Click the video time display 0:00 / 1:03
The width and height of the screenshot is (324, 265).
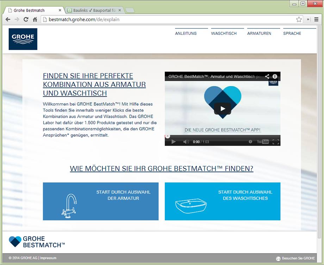coord(201,142)
